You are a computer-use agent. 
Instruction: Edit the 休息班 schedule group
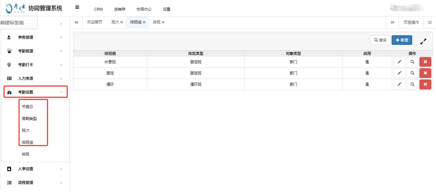point(399,61)
